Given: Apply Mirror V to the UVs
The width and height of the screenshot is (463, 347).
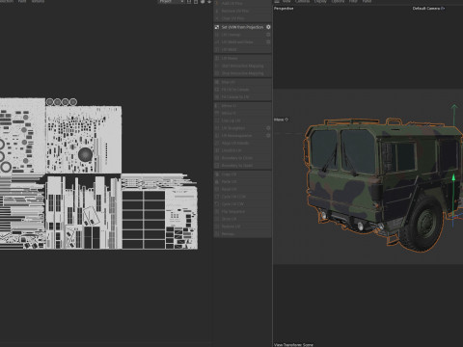Looking at the screenshot, I should (243, 113).
